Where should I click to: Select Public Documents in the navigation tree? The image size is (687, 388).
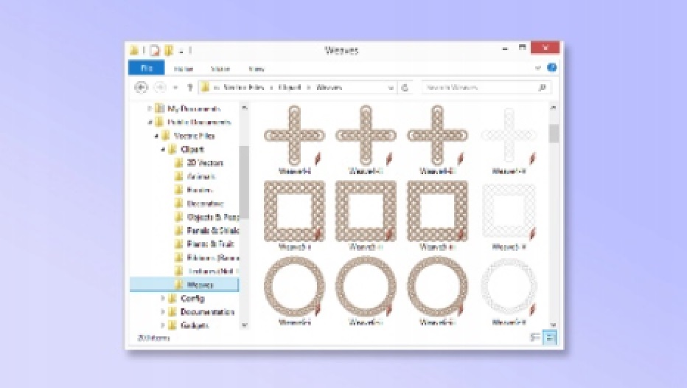199,122
